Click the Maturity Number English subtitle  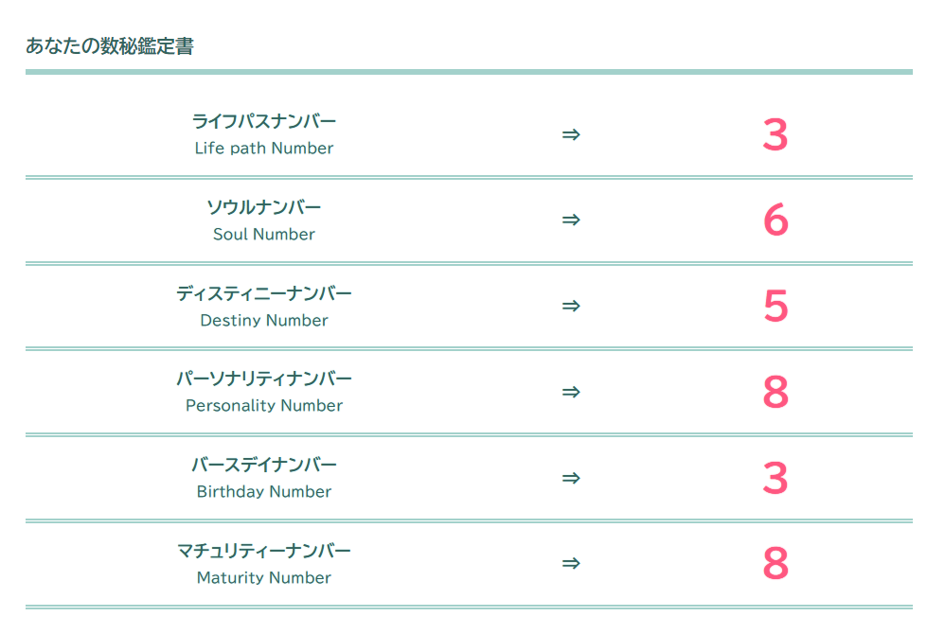pyautogui.click(x=264, y=578)
